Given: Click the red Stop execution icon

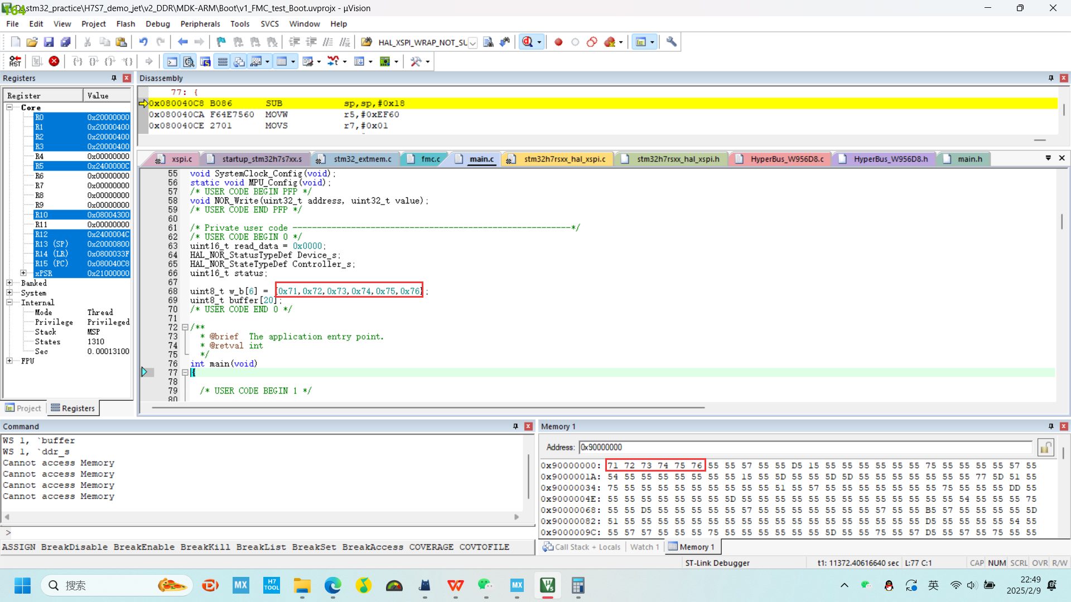Looking at the screenshot, I should pos(54,61).
